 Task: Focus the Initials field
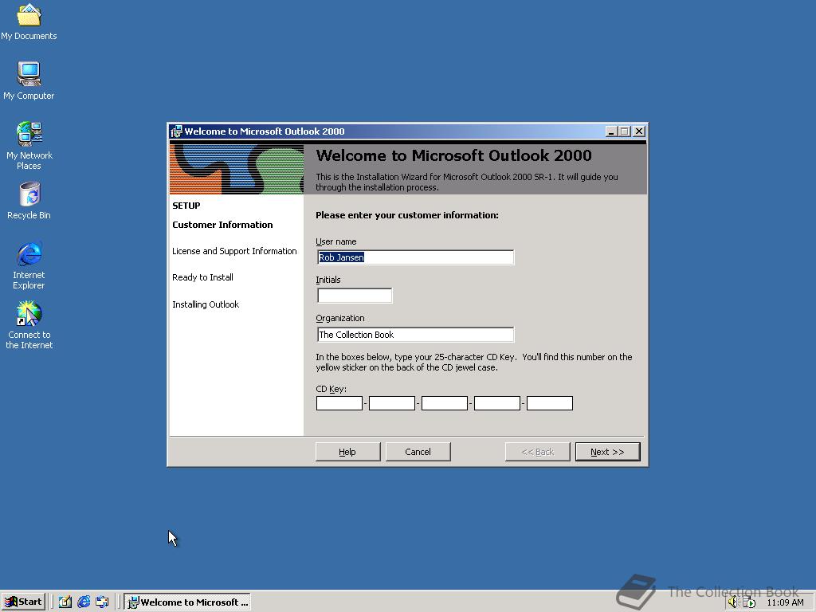point(355,296)
